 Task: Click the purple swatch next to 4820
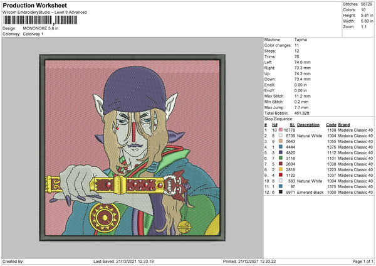point(281,152)
